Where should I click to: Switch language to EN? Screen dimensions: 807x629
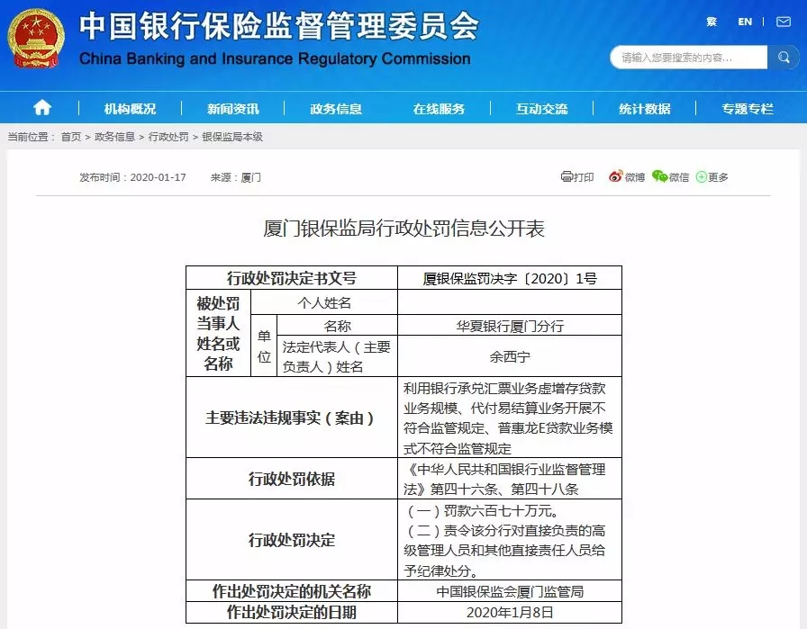(x=745, y=22)
